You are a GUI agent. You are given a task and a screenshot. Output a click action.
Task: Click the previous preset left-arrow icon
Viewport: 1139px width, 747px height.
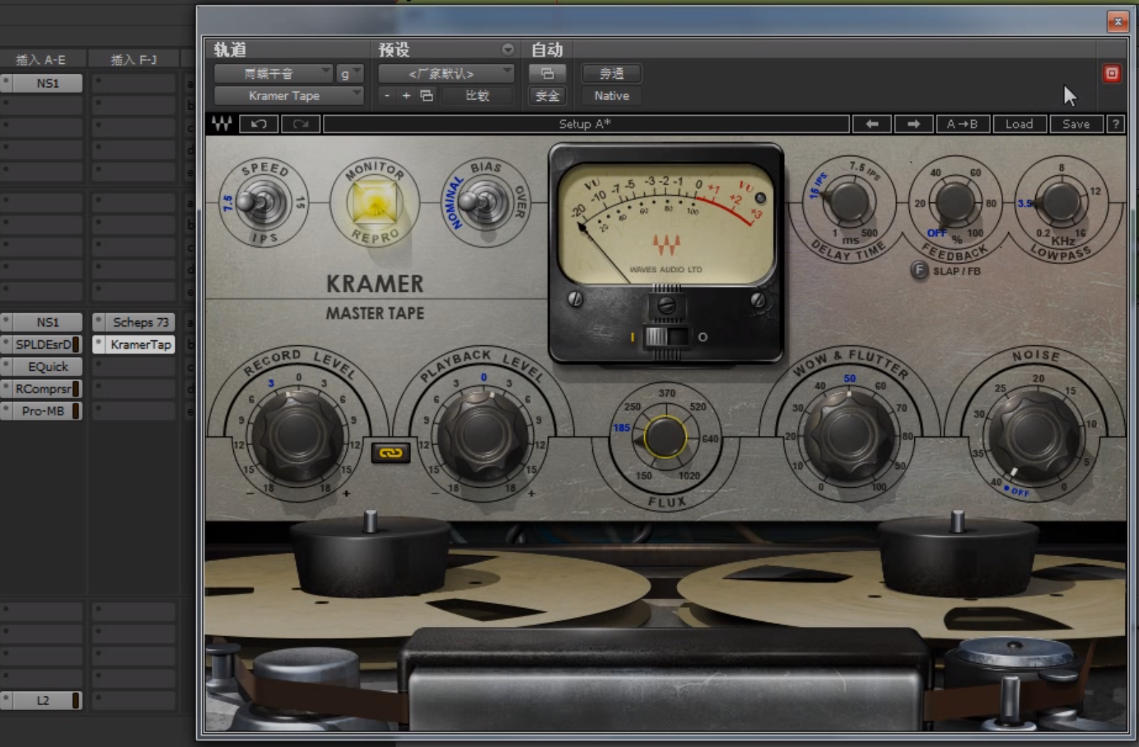point(872,124)
